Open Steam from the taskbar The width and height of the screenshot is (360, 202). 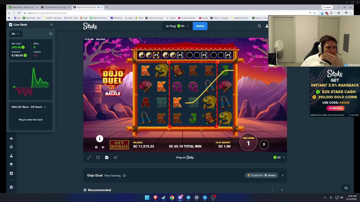click(x=163, y=198)
